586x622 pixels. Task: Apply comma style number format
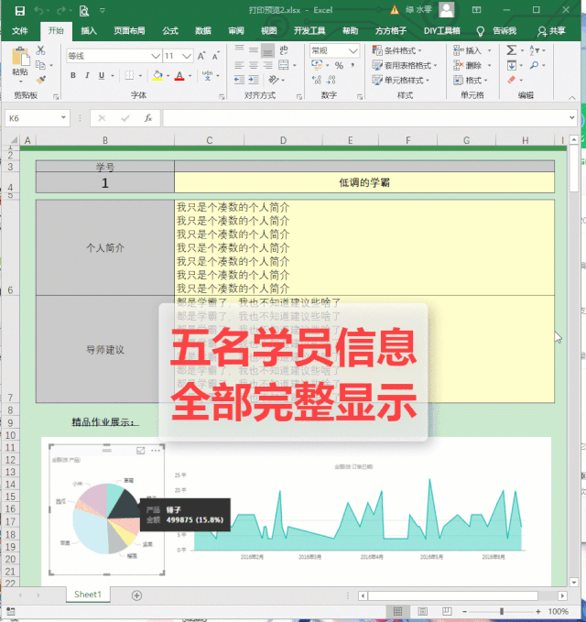click(x=353, y=65)
